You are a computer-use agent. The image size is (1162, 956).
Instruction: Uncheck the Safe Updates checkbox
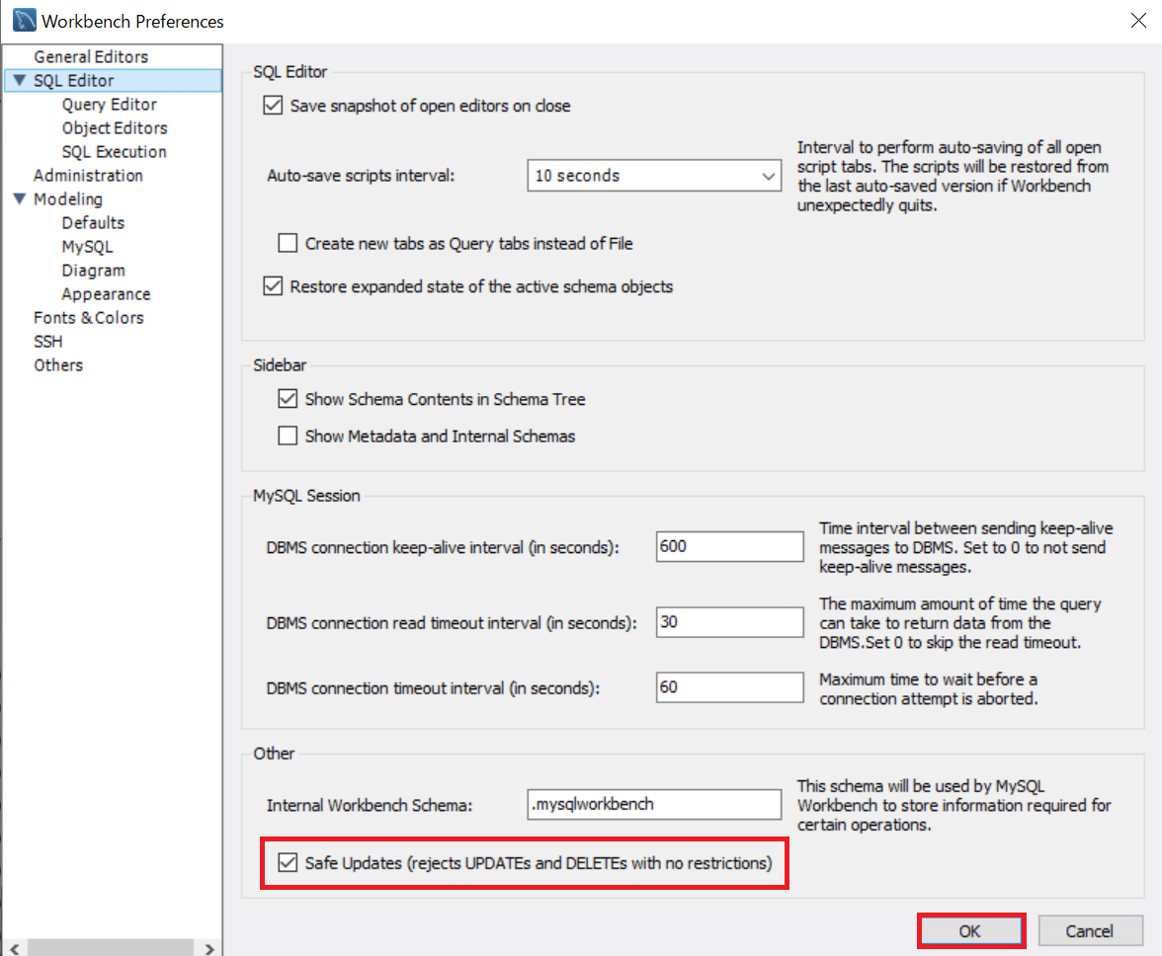tap(288, 863)
